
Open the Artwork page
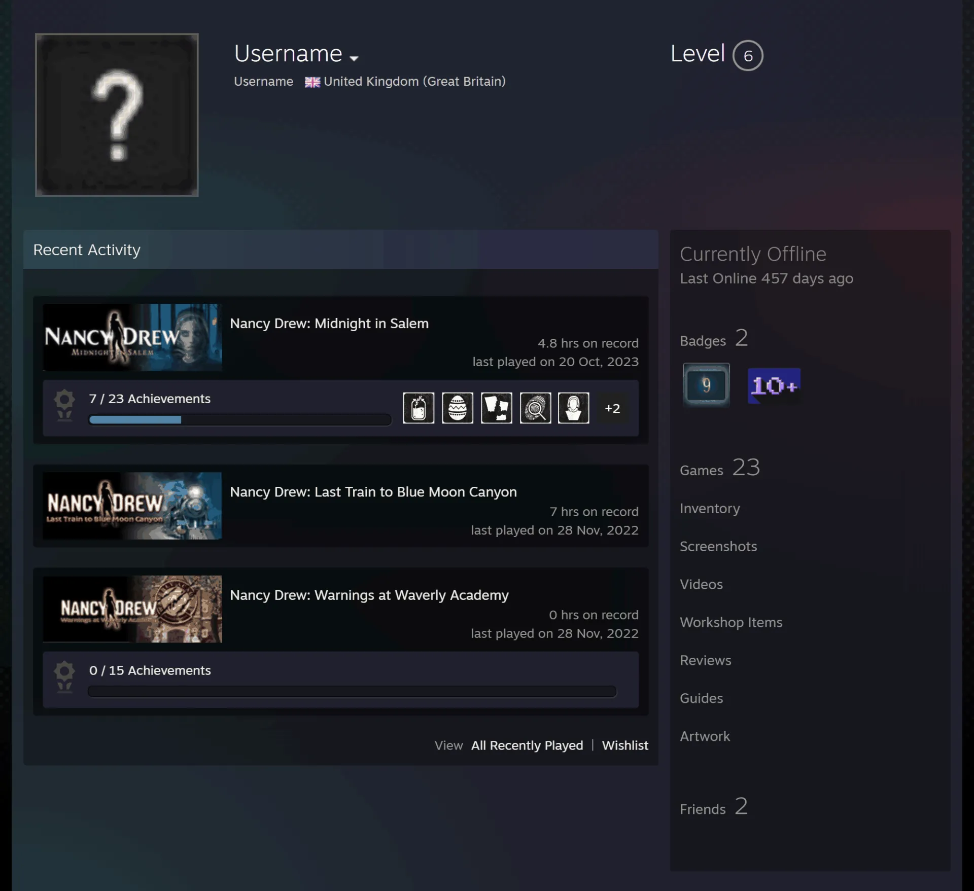click(x=705, y=737)
